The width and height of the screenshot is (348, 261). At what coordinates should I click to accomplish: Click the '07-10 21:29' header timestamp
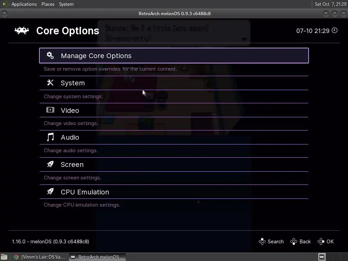[313, 31]
